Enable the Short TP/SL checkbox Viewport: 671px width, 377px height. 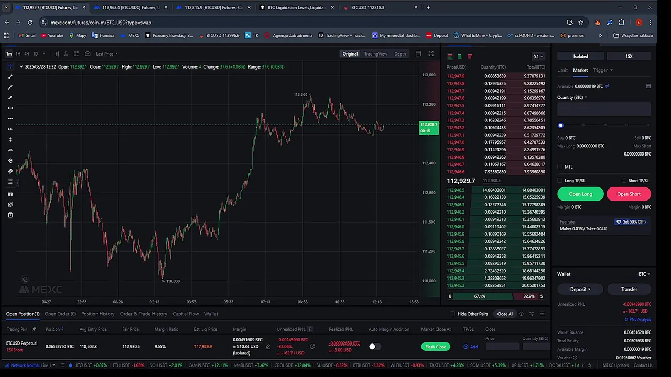(x=624, y=181)
